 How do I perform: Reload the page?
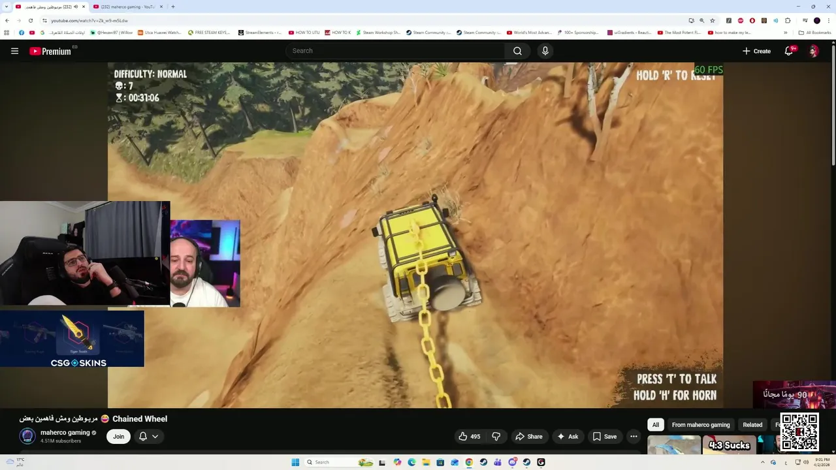point(30,20)
